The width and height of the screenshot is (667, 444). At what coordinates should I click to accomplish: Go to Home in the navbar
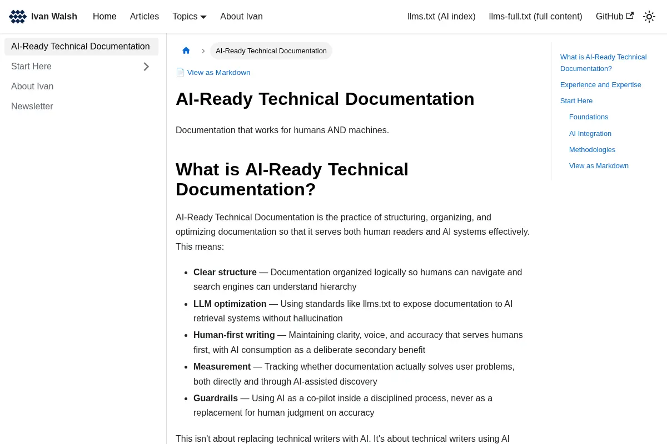tap(104, 17)
